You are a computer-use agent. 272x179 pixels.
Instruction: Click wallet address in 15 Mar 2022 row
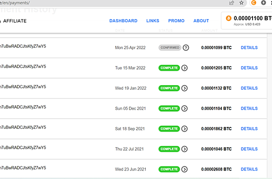23,66
